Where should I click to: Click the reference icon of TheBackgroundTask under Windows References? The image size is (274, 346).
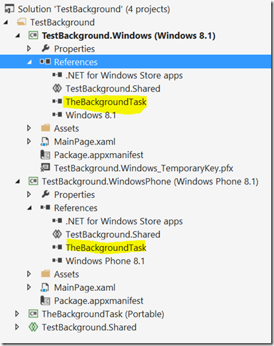[57, 102]
